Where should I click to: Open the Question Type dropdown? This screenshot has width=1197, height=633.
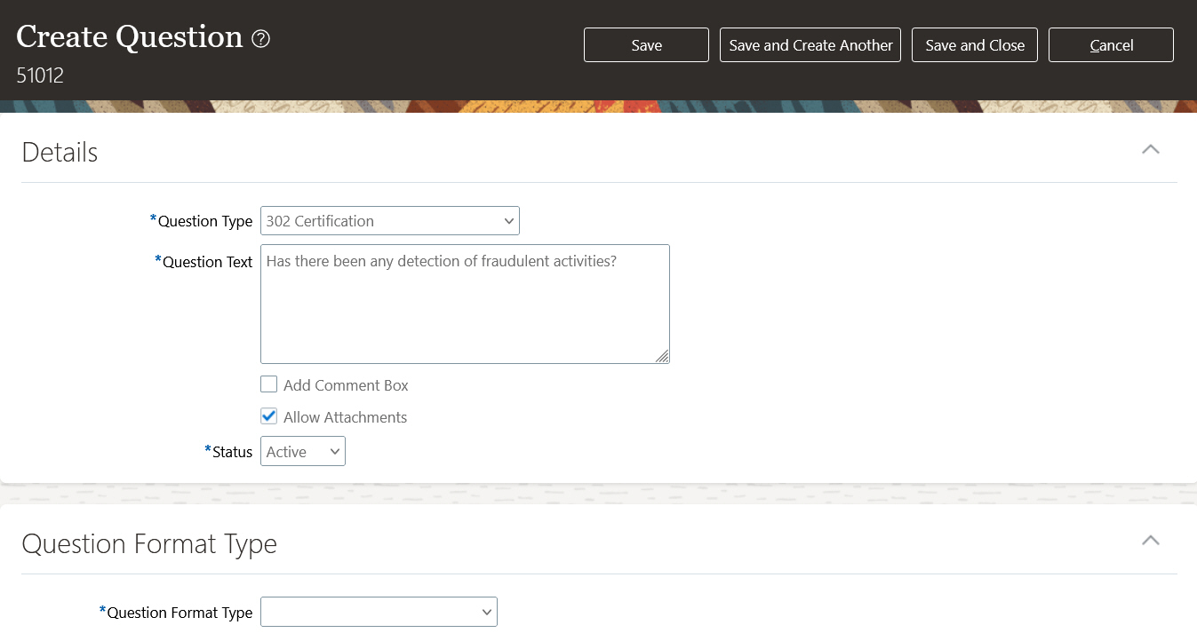(389, 221)
